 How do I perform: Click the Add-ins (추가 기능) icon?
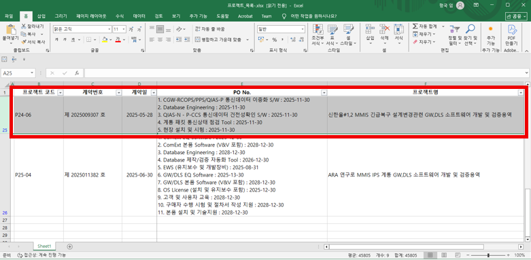tap(491, 29)
